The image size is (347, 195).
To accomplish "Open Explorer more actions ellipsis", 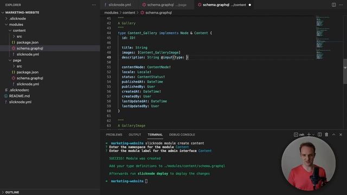I will (x=94, y=5).
